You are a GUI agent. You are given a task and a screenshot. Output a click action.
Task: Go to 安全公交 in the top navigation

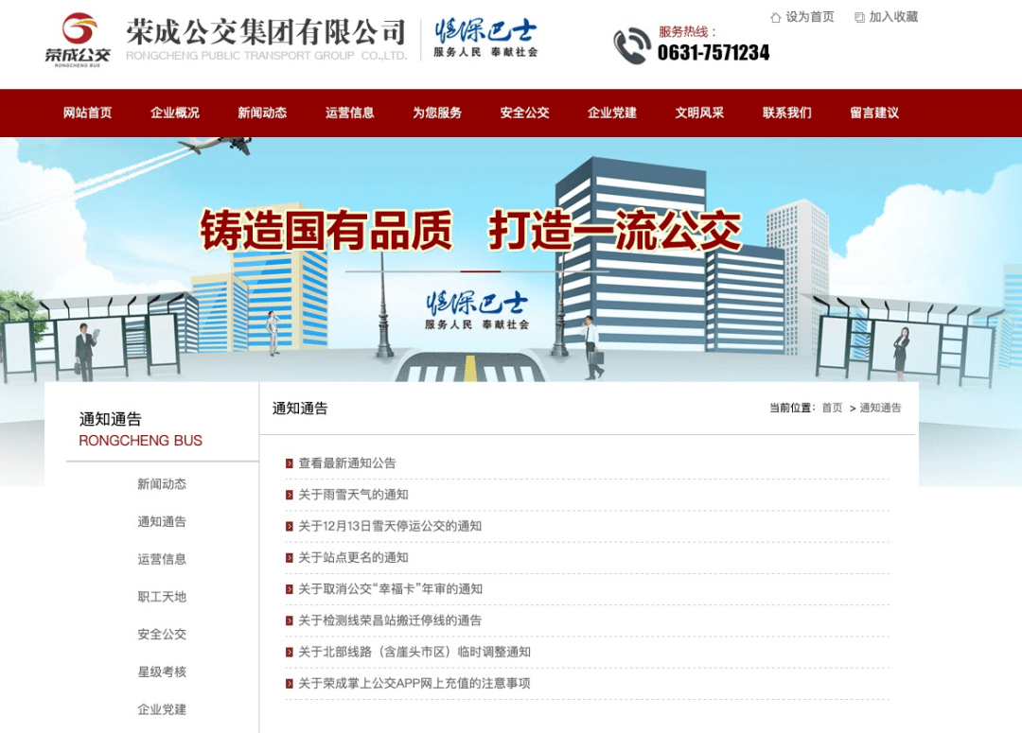point(524,113)
